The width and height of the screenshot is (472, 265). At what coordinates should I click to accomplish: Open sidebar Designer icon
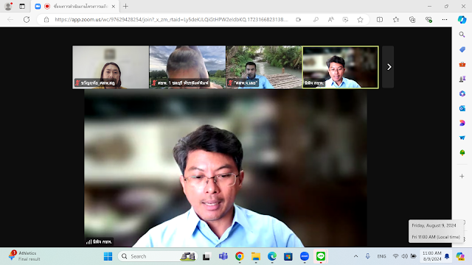[x=462, y=123]
